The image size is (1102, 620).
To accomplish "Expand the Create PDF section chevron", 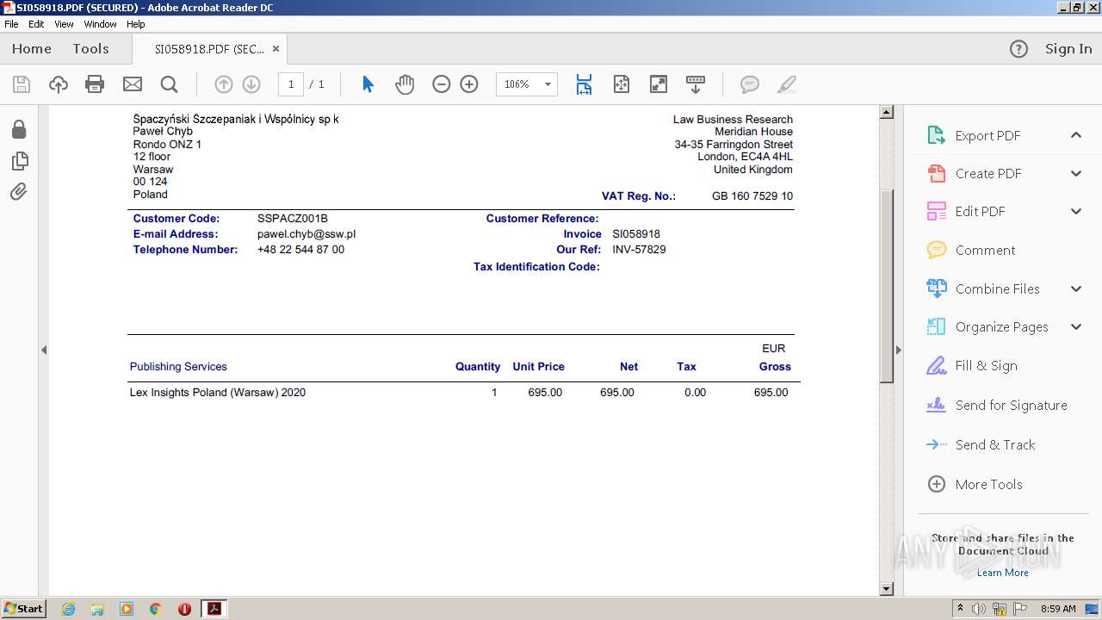I will pos(1076,173).
